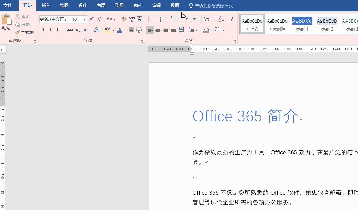358x210 pixels.
Task: Open the font size dropdown
Action: click(x=84, y=19)
